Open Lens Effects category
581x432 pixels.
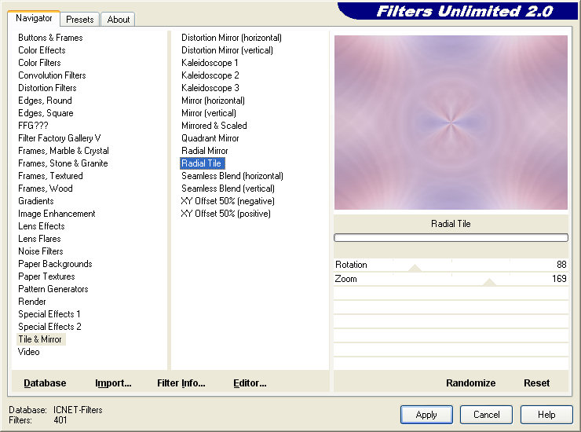[41, 226]
